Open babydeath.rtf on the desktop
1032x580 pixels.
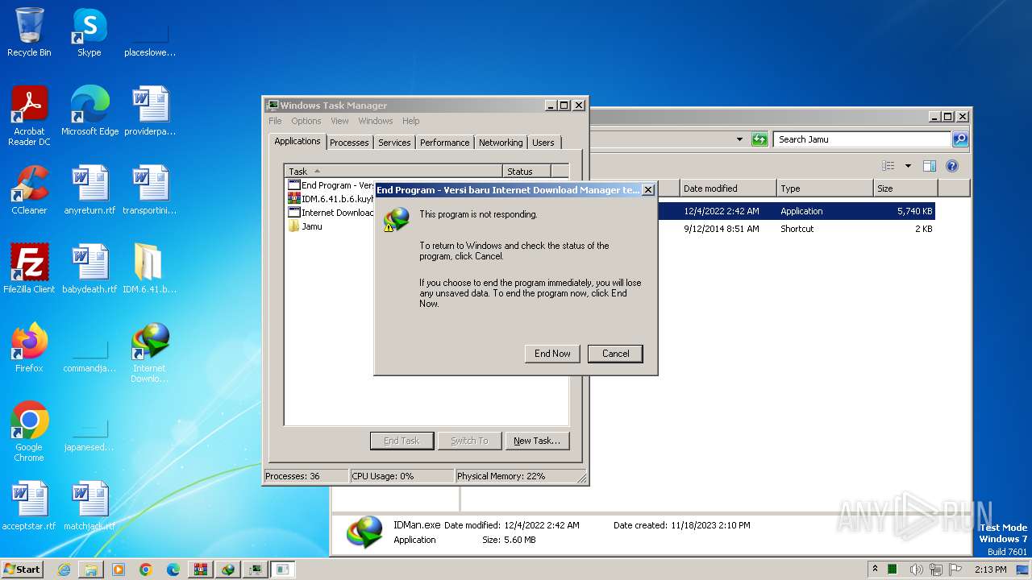[x=89, y=269]
